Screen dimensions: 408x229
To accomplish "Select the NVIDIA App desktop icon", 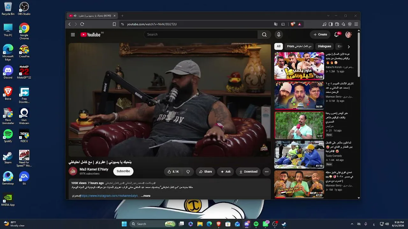I will tap(8, 200).
